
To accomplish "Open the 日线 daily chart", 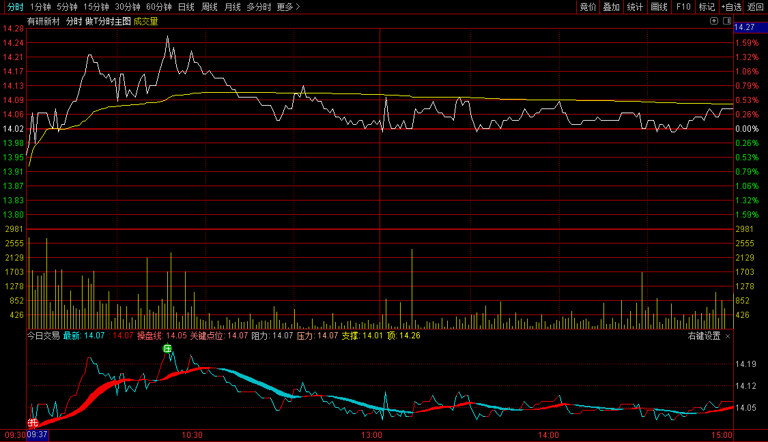I will pos(186,7).
